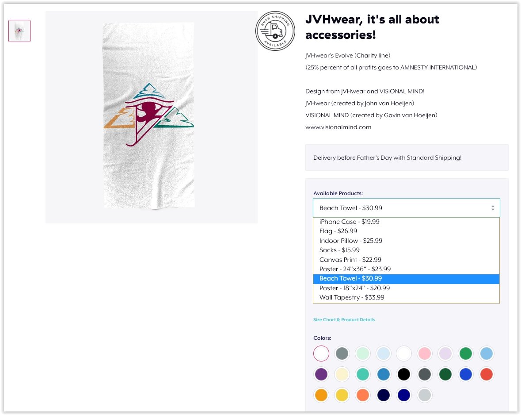The image size is (521, 415).
Task: Choose the dark charcoal gray swatch
Action: (x=424, y=374)
